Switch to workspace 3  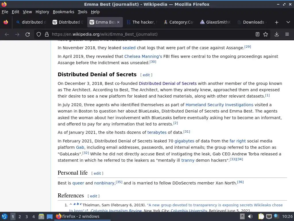coord(27,217)
